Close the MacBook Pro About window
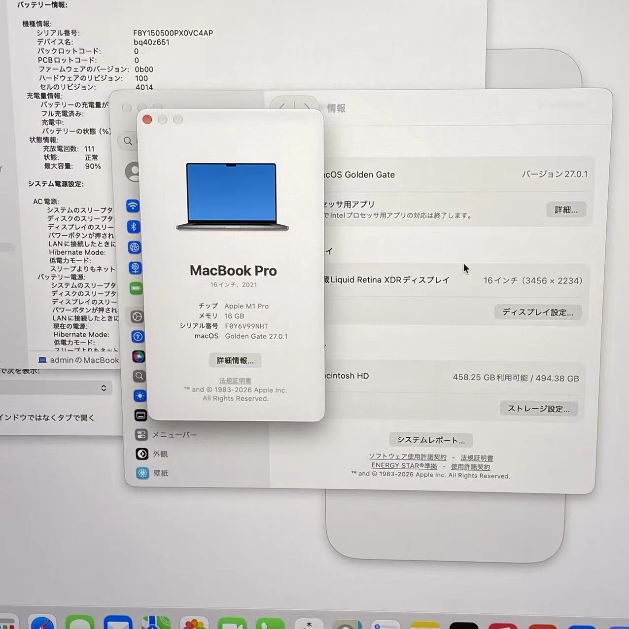Screen dimensions: 629x629 pos(147,119)
